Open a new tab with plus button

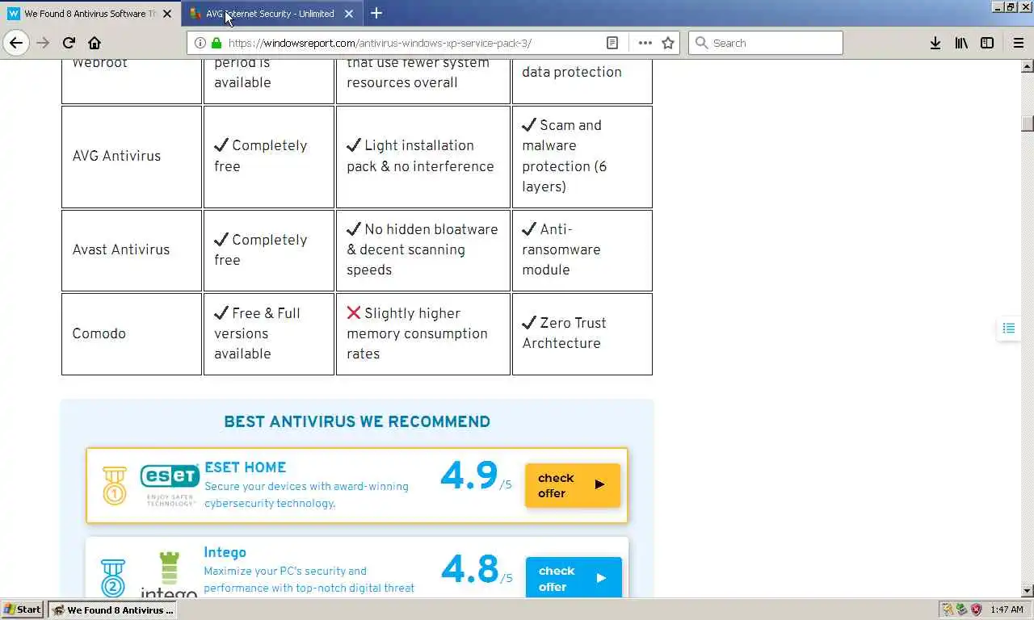pos(376,13)
